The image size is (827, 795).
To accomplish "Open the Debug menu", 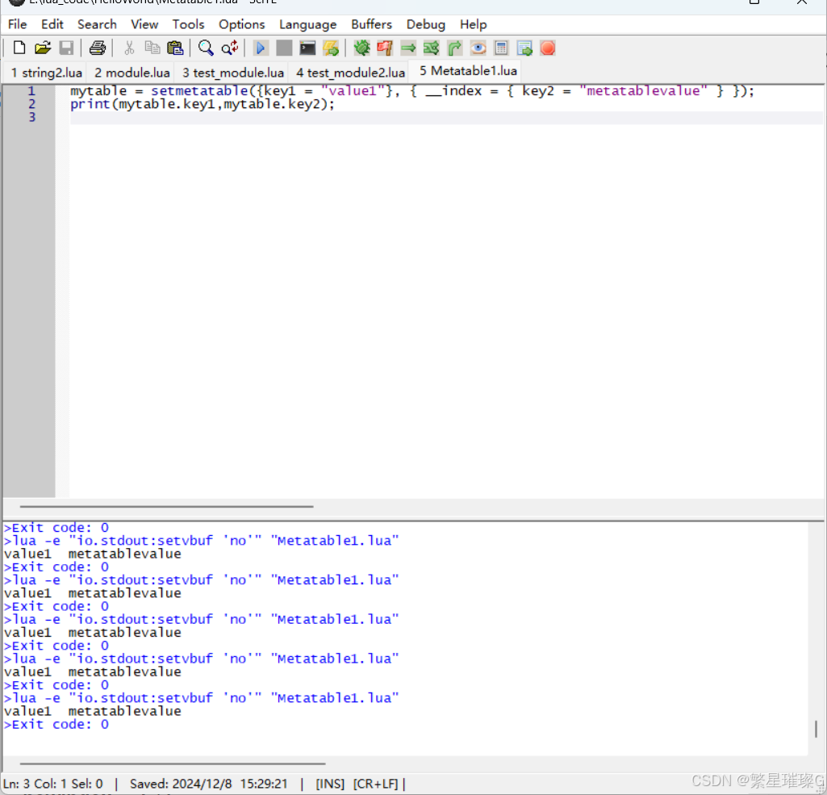I will point(426,24).
